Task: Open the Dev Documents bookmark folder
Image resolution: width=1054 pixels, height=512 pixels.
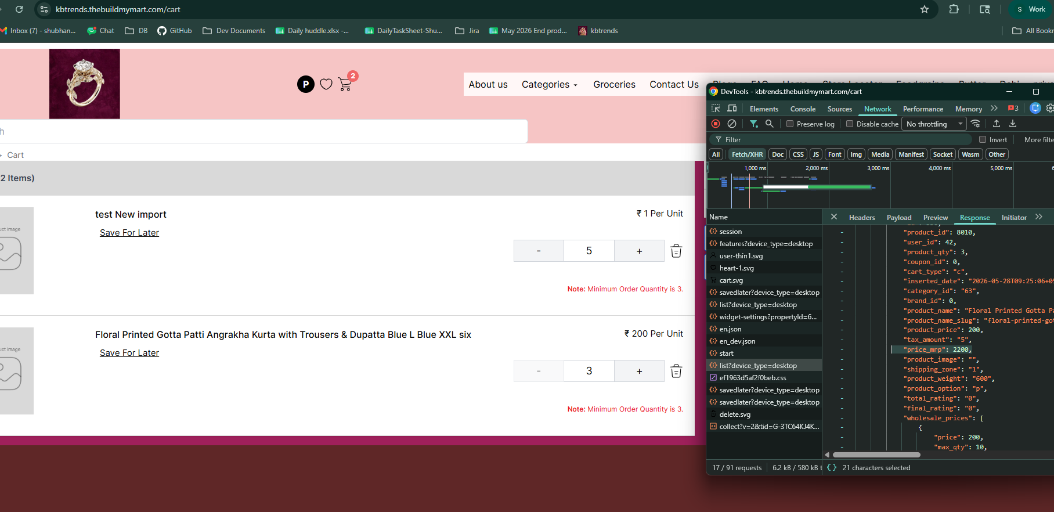Action: [x=234, y=31]
